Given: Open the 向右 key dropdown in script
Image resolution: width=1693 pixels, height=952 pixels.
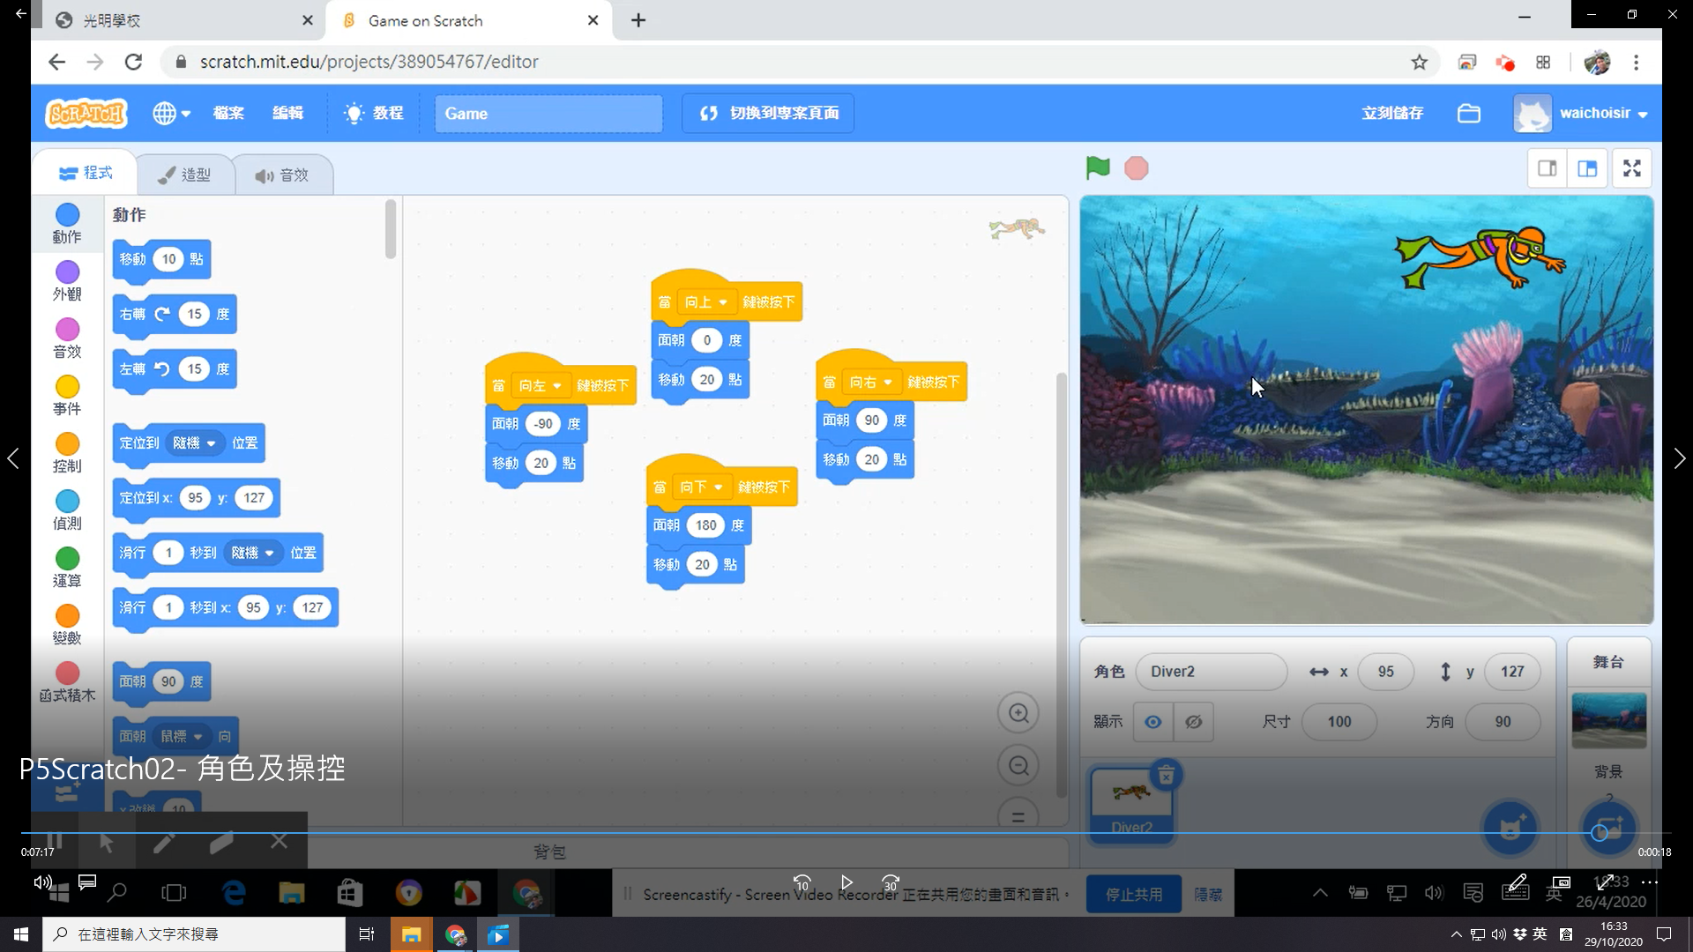Looking at the screenshot, I should (870, 383).
